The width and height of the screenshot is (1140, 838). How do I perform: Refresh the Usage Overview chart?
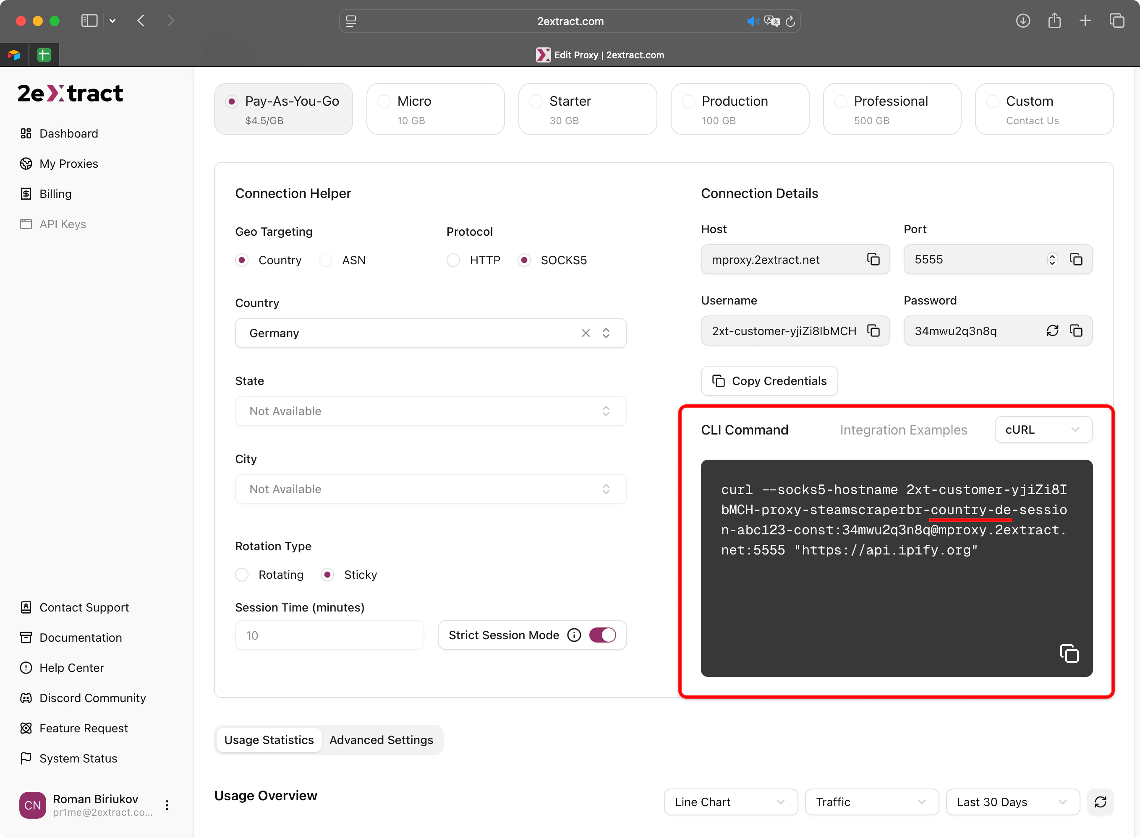pos(1100,802)
